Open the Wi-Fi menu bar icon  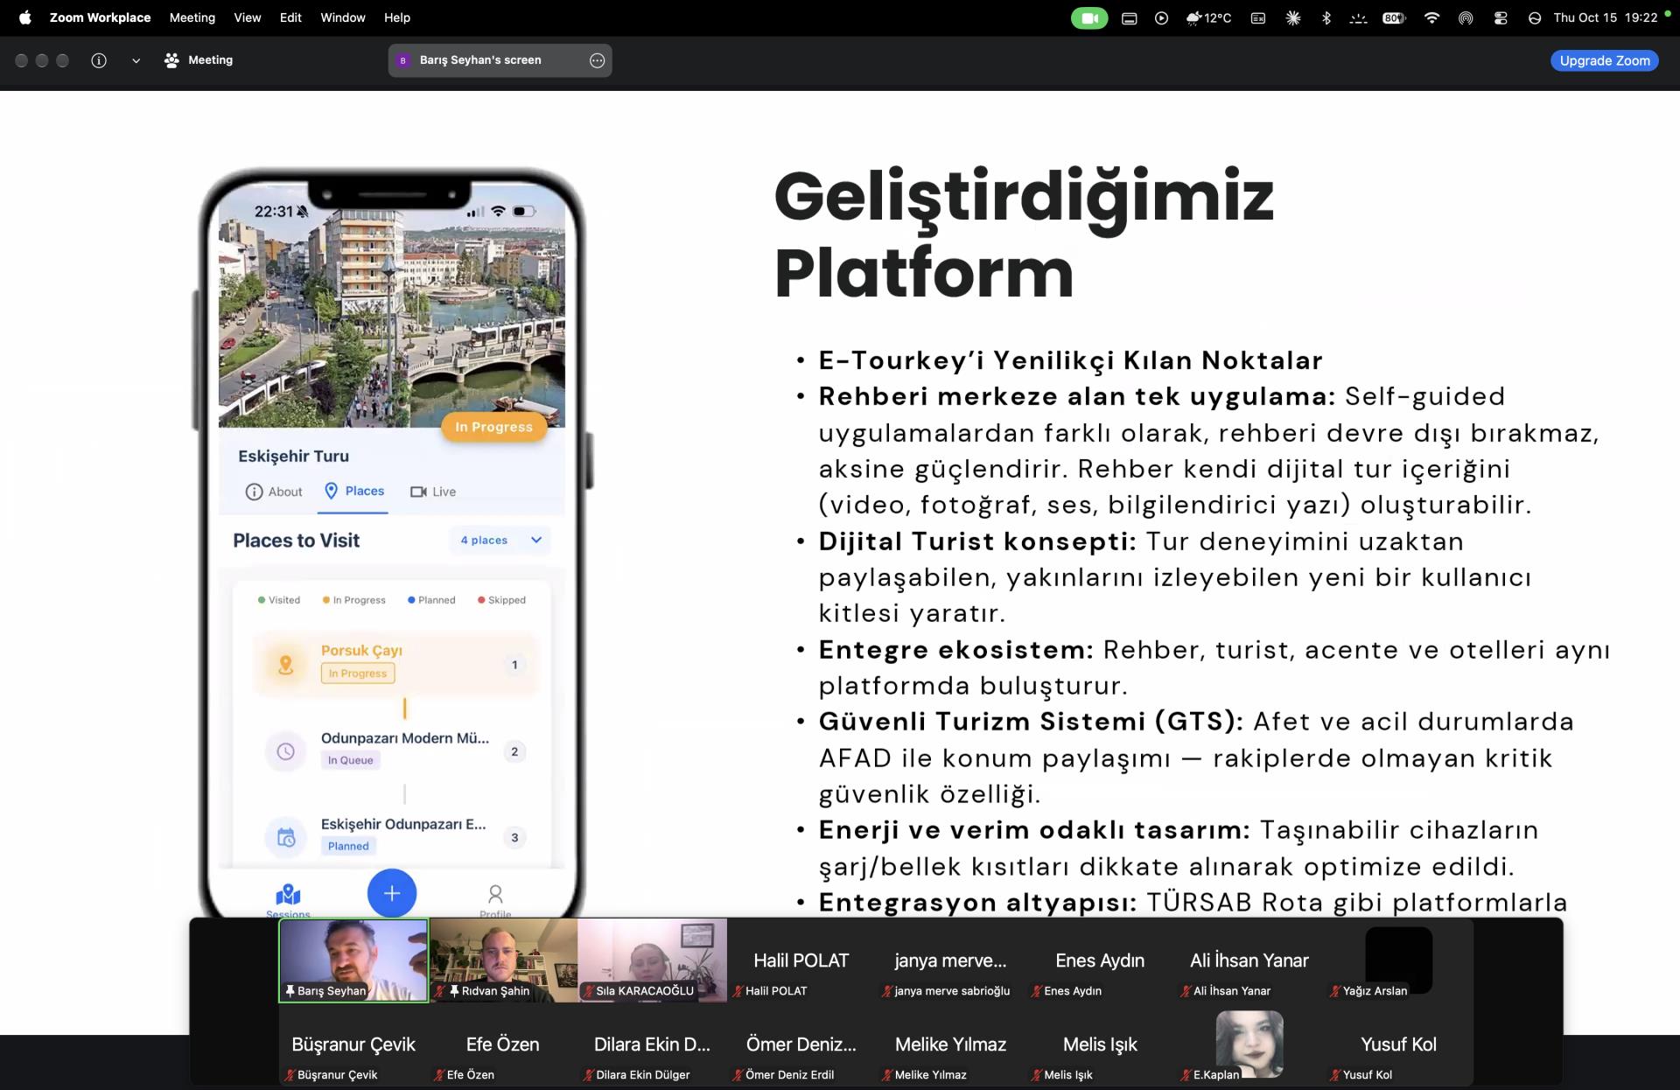click(x=1431, y=17)
